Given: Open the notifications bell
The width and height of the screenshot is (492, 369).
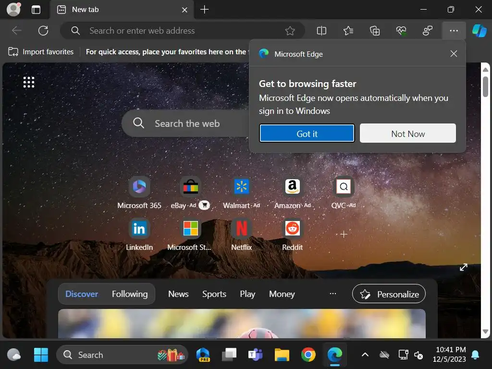Looking at the screenshot, I should [475, 355].
